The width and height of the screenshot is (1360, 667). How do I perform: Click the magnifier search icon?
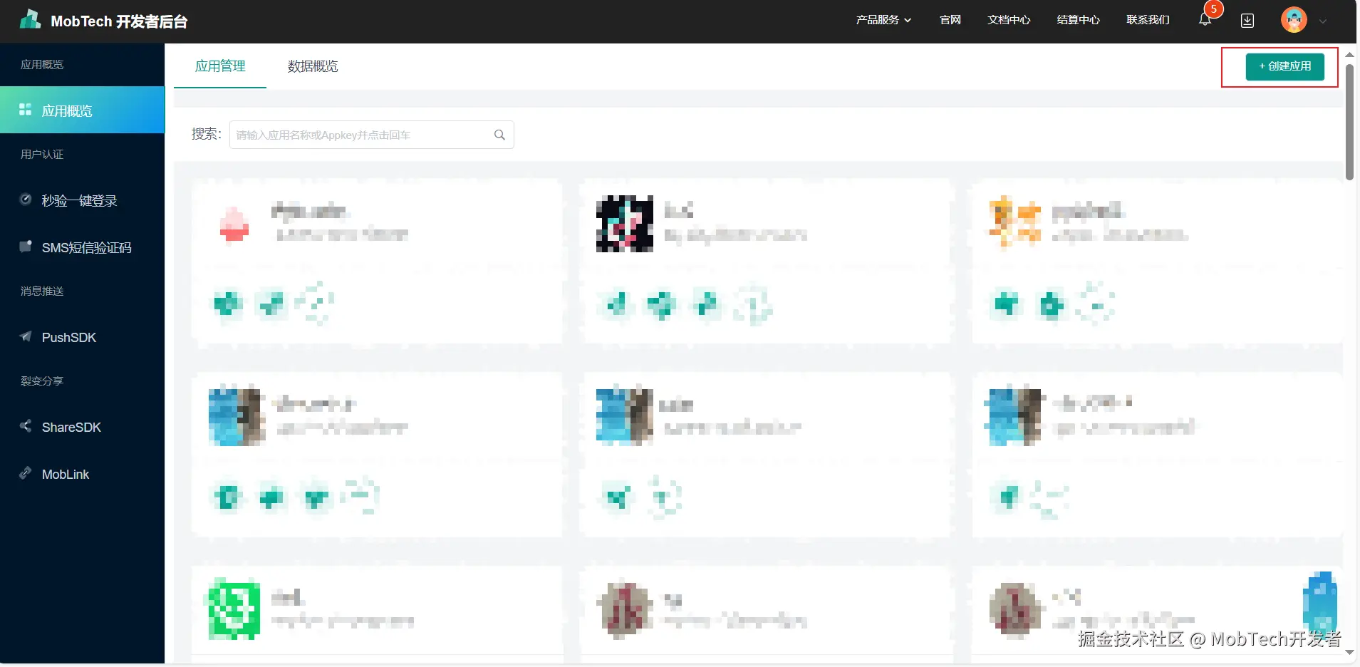pos(499,135)
